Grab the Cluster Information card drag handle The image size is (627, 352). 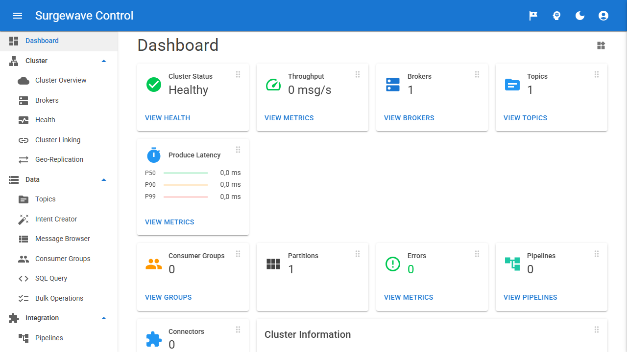coord(597,330)
